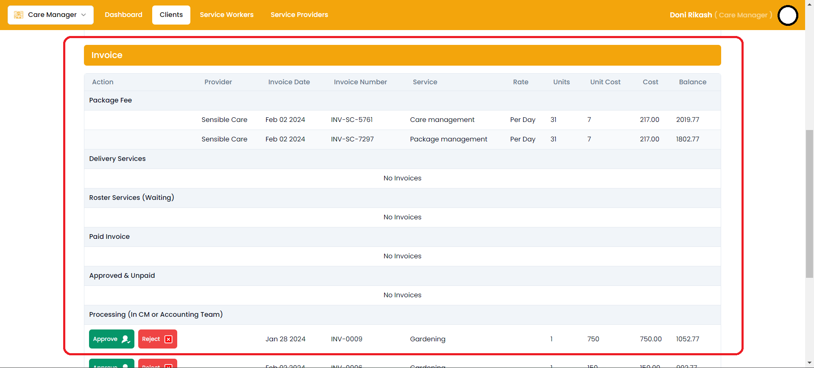Go to the Service Workers tab
Image resolution: width=814 pixels, height=368 pixels.
point(226,15)
